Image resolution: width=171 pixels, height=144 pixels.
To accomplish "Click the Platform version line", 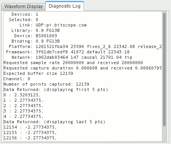I will 85,46.
